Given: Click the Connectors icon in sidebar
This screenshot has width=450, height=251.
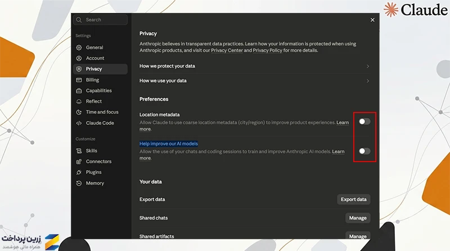Looking at the screenshot, I should click(79, 162).
